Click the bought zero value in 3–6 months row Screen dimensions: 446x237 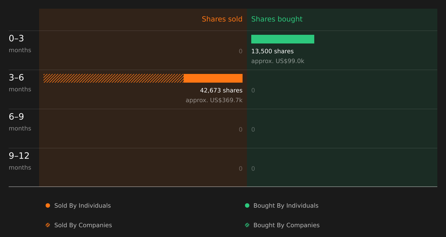coord(253,91)
